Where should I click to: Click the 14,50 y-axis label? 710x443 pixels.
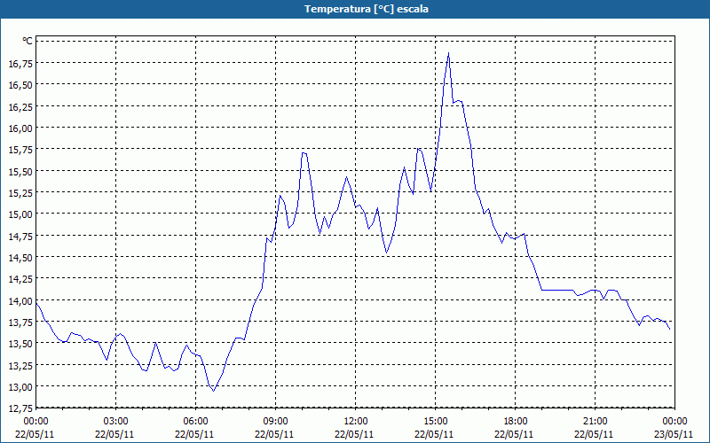pos(20,257)
